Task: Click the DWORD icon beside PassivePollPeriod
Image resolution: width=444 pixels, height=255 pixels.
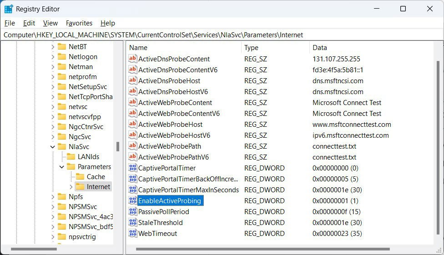Action: (x=132, y=211)
